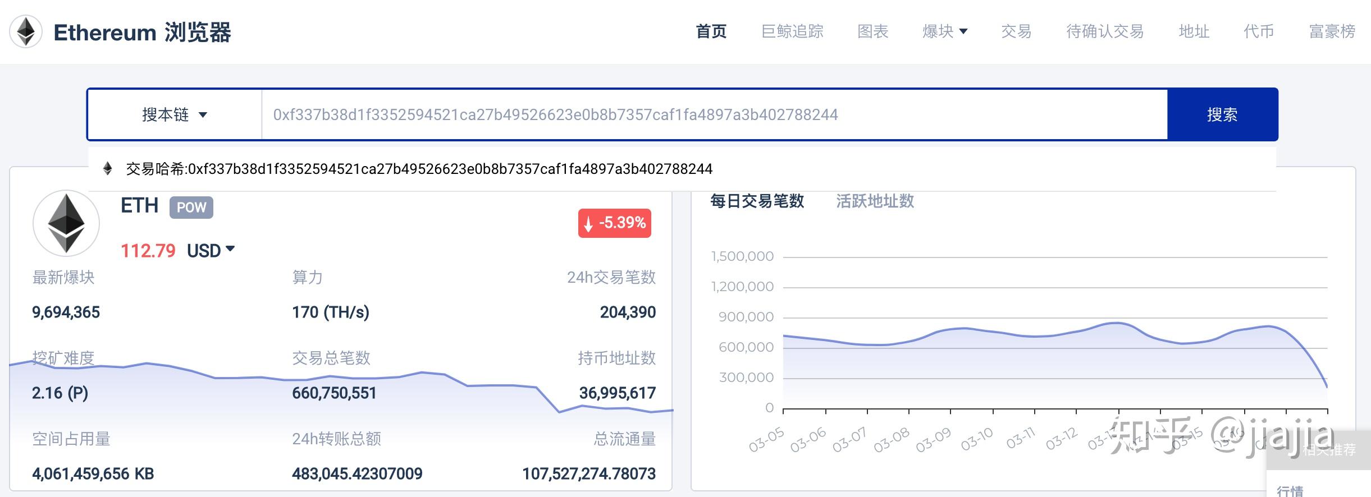Click the large ETH coin logo
1371x497 pixels.
pos(66,223)
